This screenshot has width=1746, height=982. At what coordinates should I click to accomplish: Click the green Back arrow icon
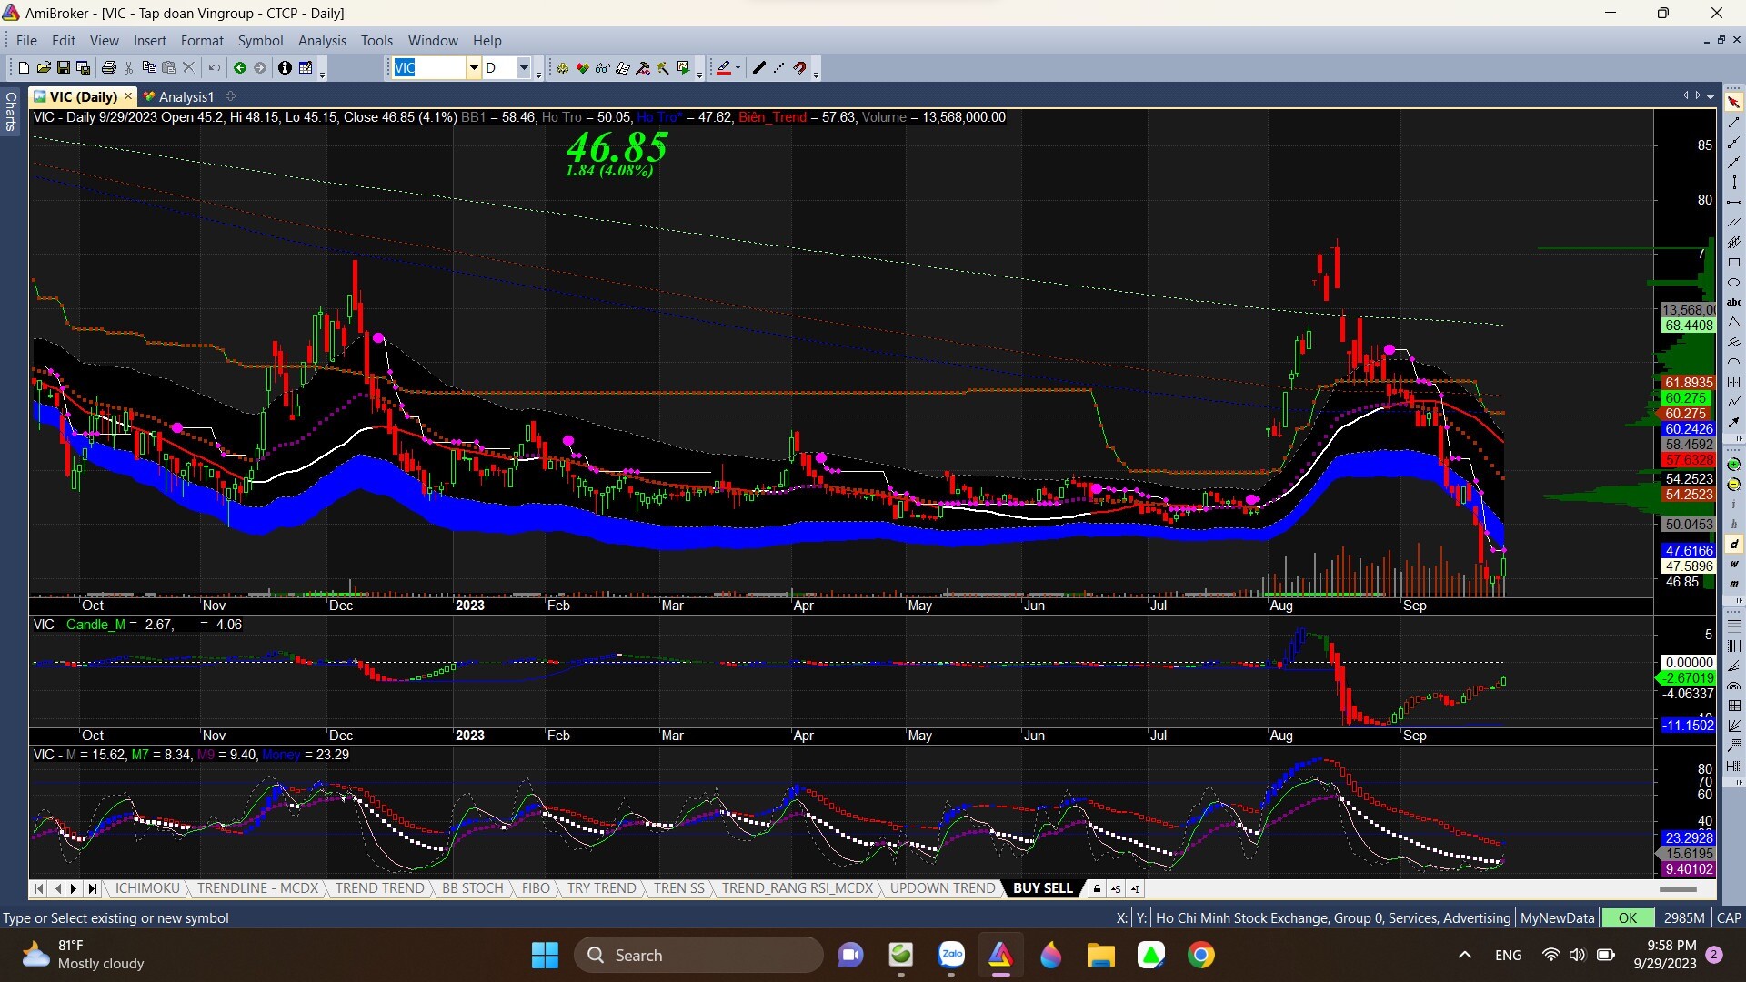(x=240, y=67)
